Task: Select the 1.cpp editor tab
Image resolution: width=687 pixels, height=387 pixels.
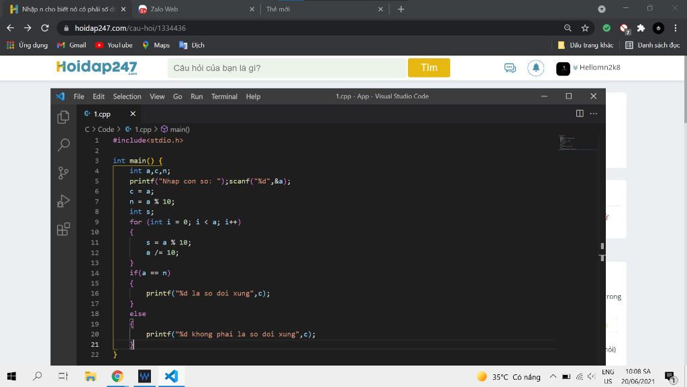Action: click(110, 114)
